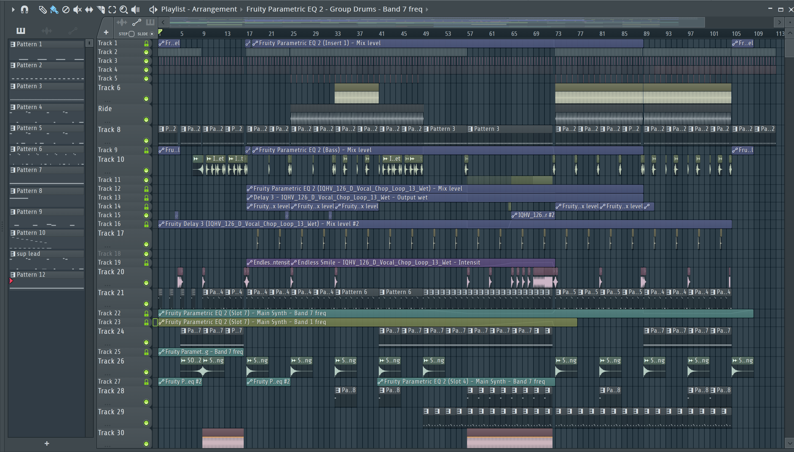The height and width of the screenshot is (452, 794).
Task: Open Pattern 3 pattern icon menu
Action: click(x=13, y=86)
